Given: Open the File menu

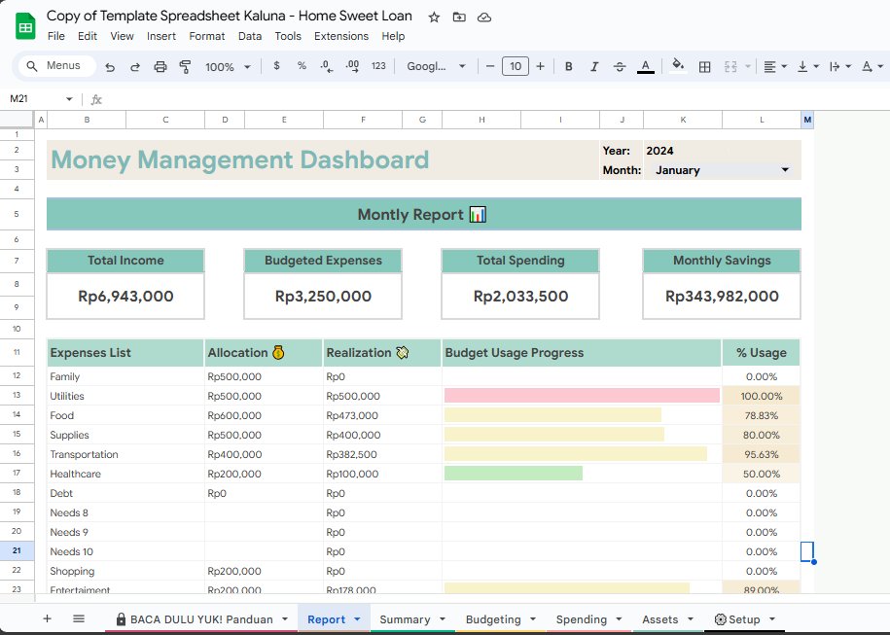Looking at the screenshot, I should pos(55,36).
